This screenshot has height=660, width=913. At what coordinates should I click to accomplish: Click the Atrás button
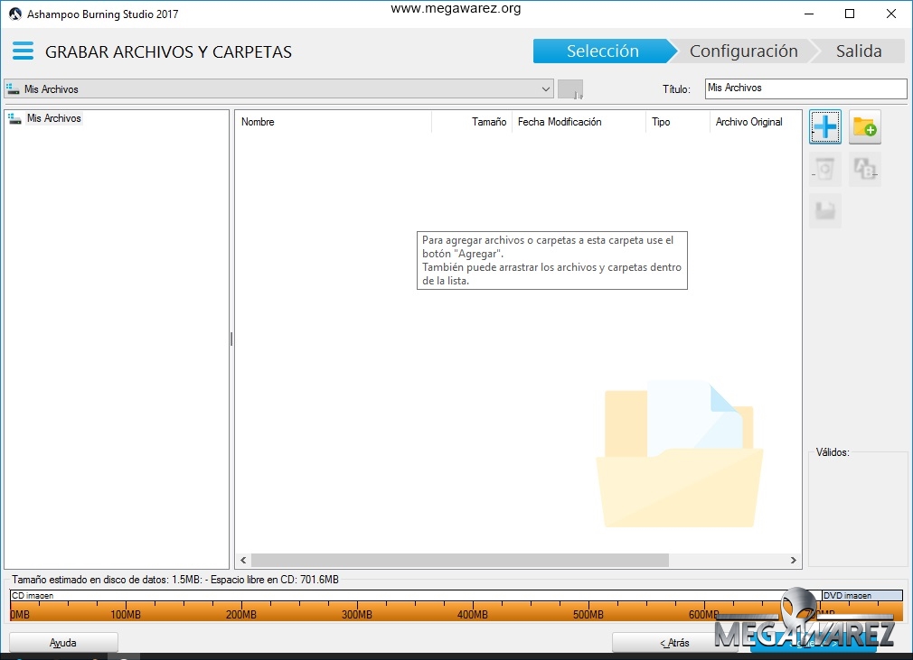click(x=674, y=643)
